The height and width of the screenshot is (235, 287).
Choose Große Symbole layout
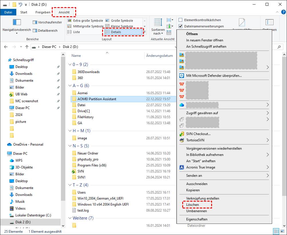pos(119,21)
